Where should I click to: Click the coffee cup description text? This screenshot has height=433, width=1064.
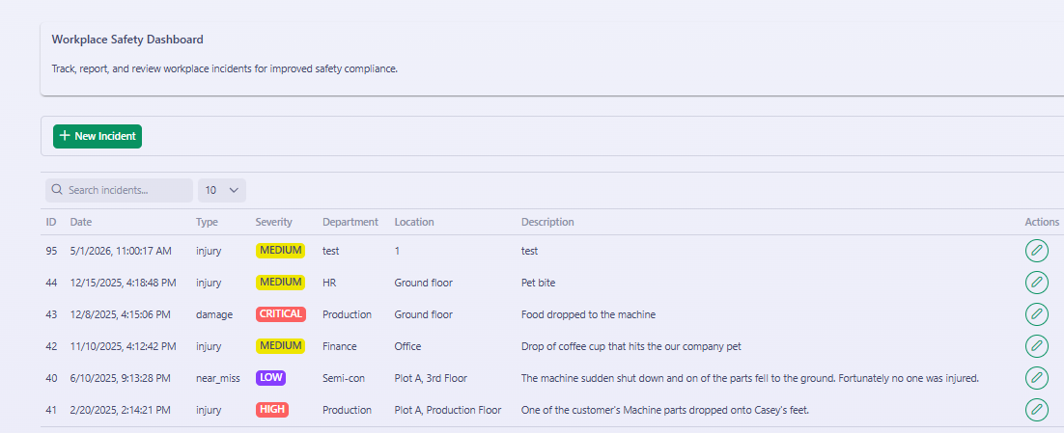point(631,346)
